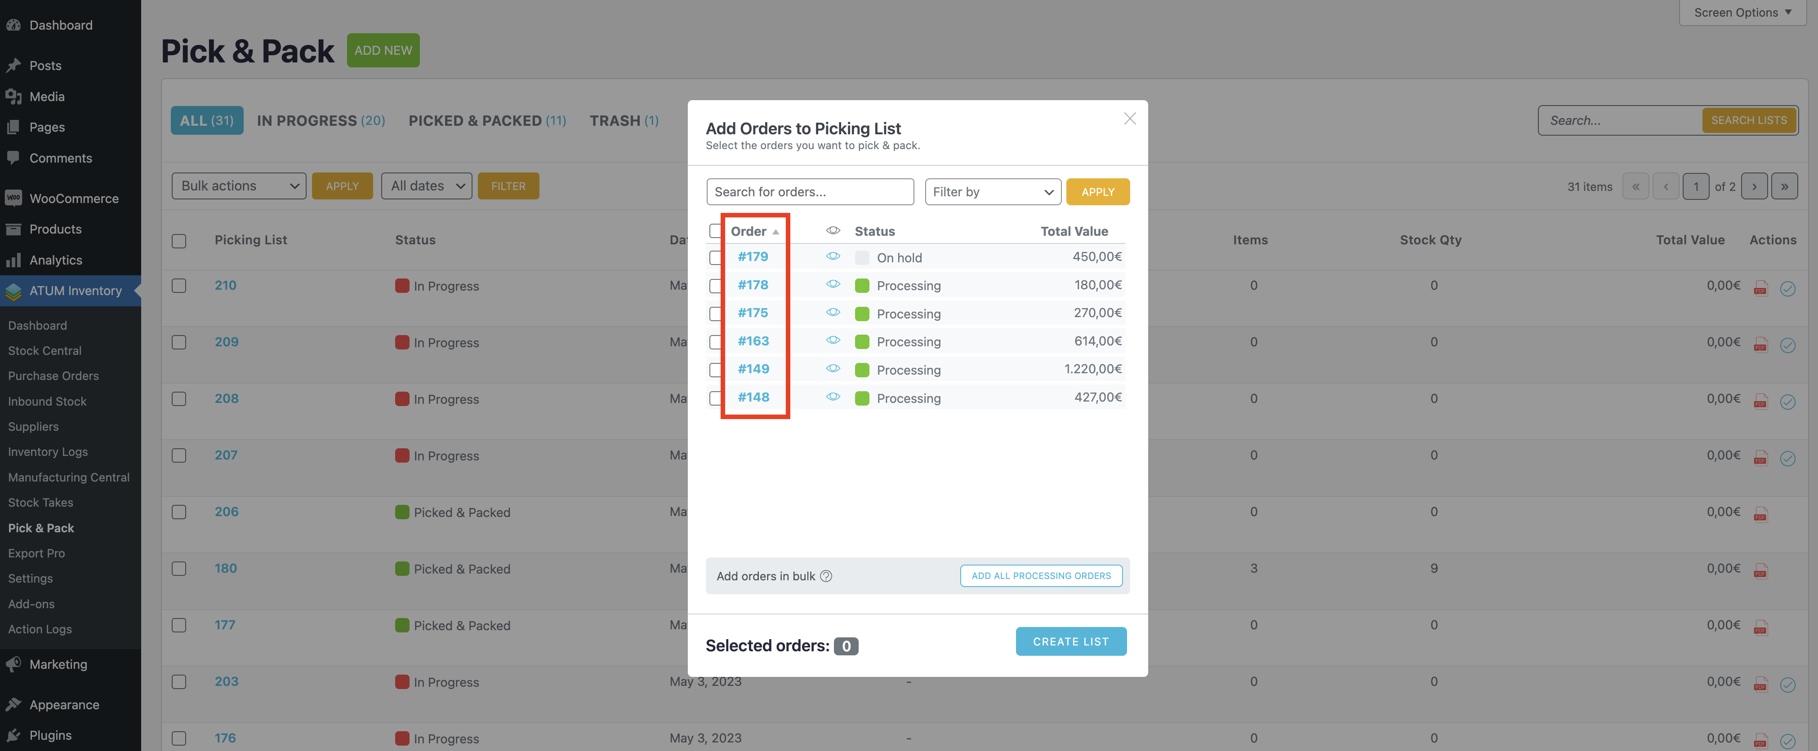Screen dimensions: 1818x751
Task: Click the checkmark icon for picking list 203
Action: tap(1787, 684)
